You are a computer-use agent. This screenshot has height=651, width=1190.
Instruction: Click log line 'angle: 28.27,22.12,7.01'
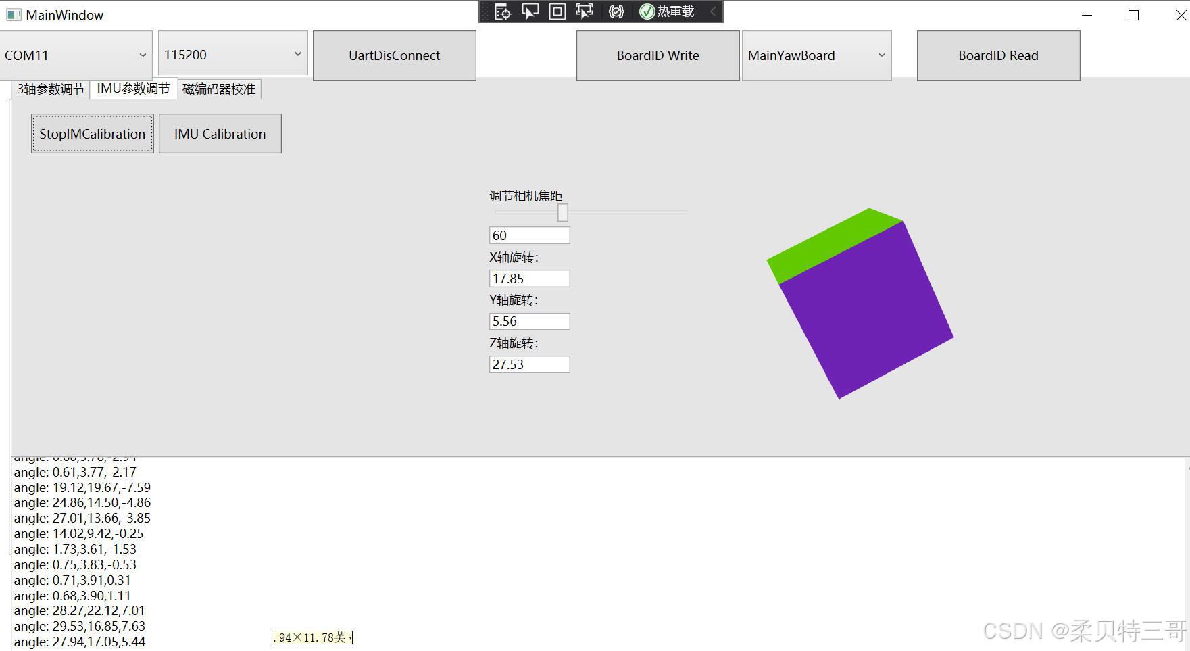[80, 610]
